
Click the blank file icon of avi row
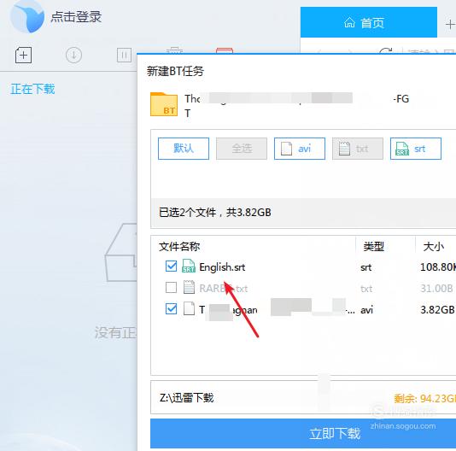click(x=189, y=308)
